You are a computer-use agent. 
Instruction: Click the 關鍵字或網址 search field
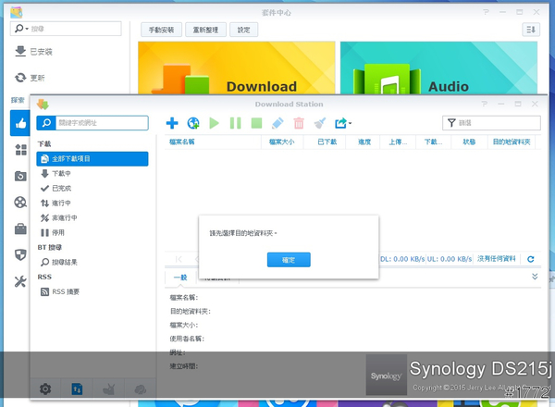tap(101, 123)
